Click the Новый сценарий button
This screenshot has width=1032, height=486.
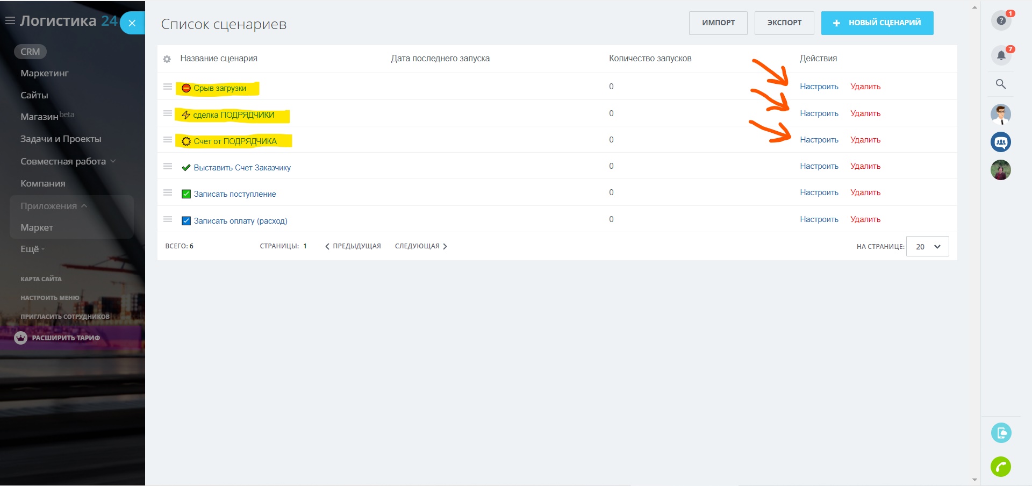click(x=877, y=23)
